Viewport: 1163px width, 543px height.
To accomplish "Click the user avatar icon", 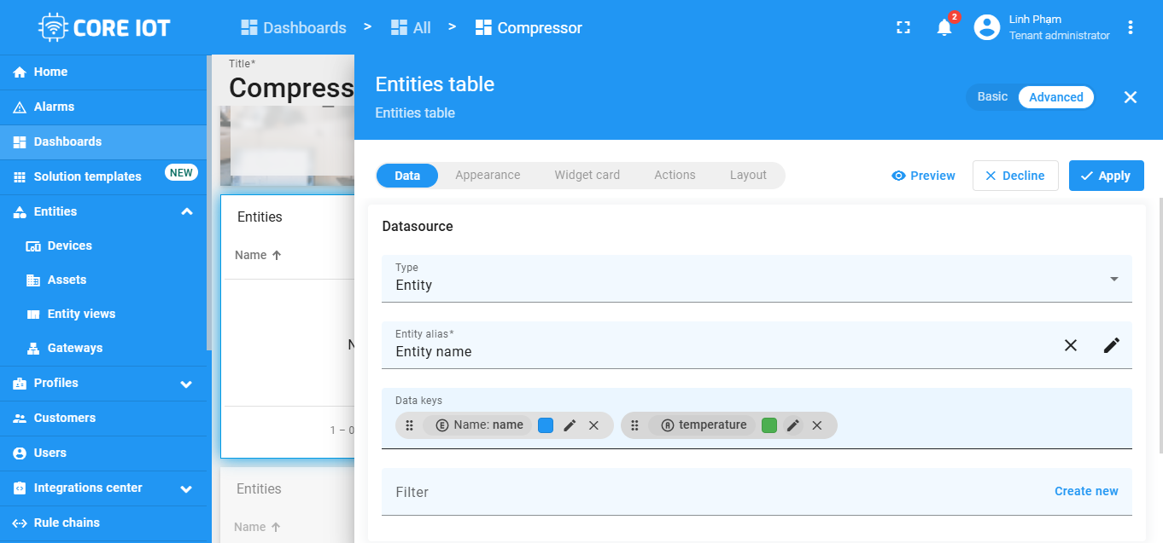I will 987,27.
